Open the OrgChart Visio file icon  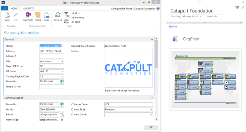[x=175, y=39]
